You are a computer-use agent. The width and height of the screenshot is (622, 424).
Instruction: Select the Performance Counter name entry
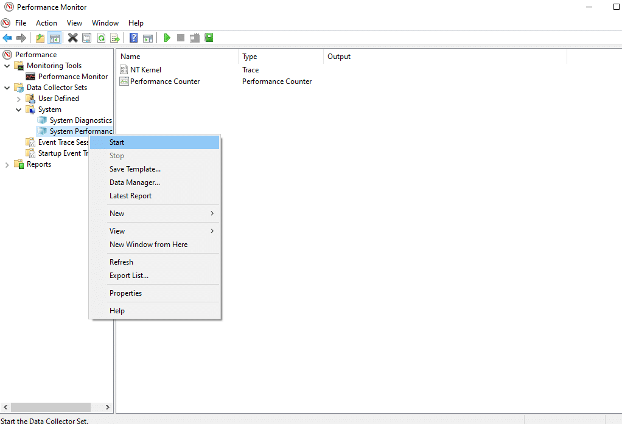(x=165, y=82)
